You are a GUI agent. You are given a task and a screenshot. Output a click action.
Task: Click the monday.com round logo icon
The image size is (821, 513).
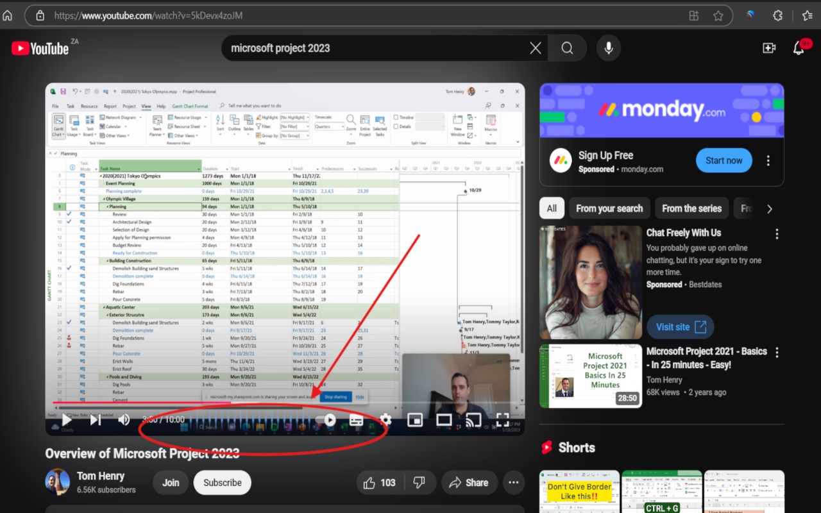[561, 160]
